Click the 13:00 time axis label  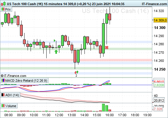click(71, 115)
